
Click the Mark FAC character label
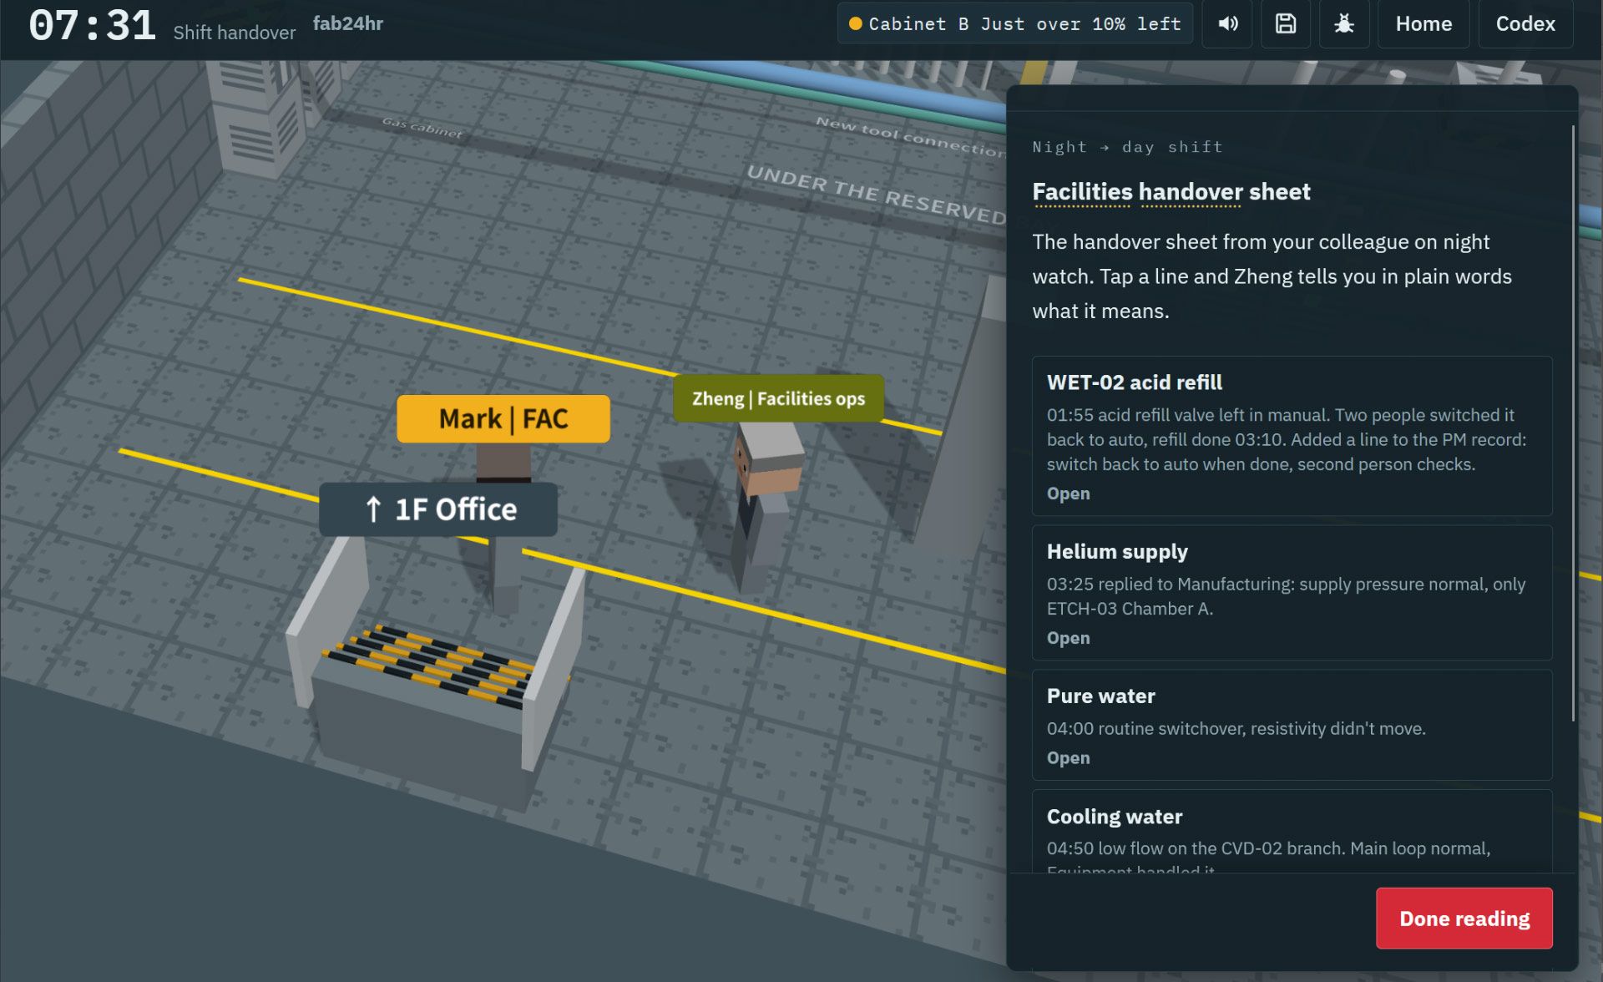tap(503, 418)
